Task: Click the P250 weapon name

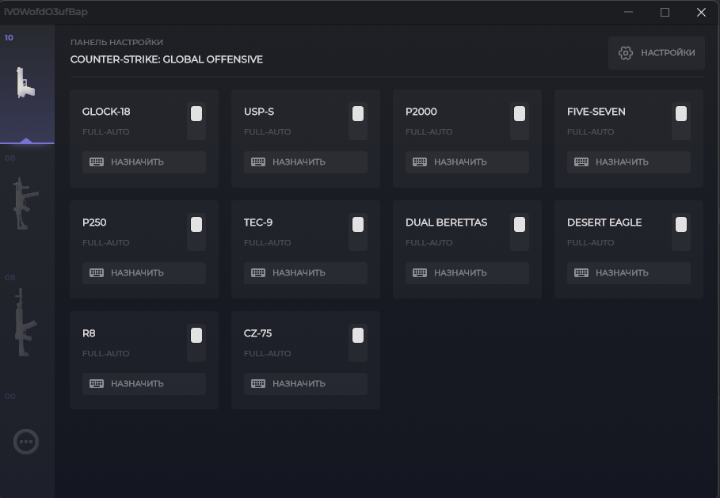Action: click(x=94, y=222)
